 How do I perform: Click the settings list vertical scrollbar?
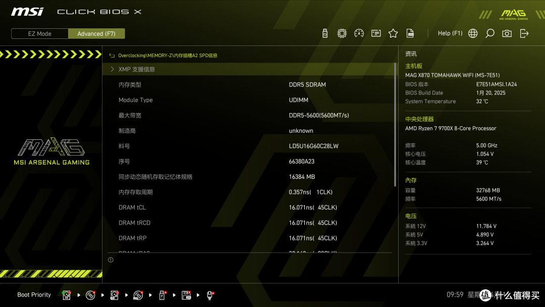pos(395,125)
